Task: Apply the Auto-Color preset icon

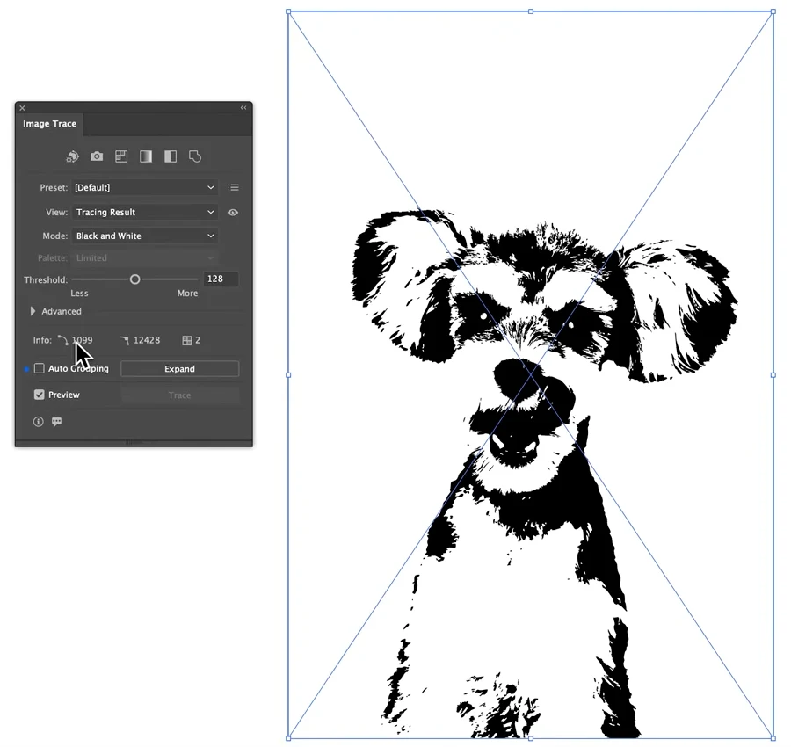Action: point(72,156)
